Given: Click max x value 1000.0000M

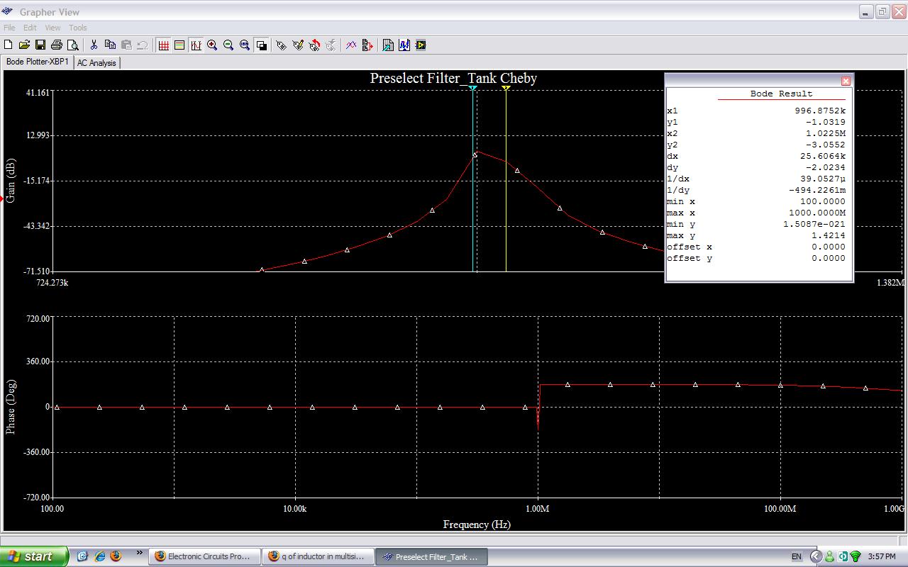Looking at the screenshot, I should click(x=817, y=213).
